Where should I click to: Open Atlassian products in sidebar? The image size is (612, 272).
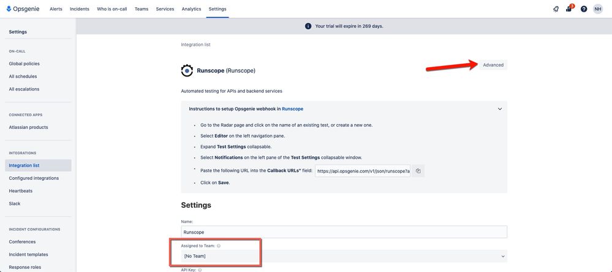click(x=29, y=127)
